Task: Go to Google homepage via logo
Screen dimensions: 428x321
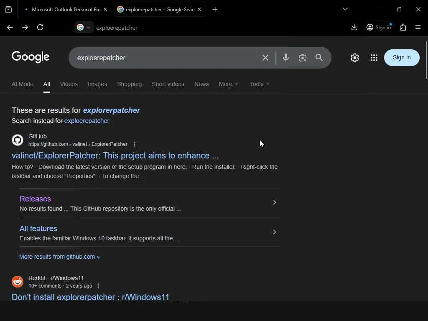Action: (x=31, y=57)
